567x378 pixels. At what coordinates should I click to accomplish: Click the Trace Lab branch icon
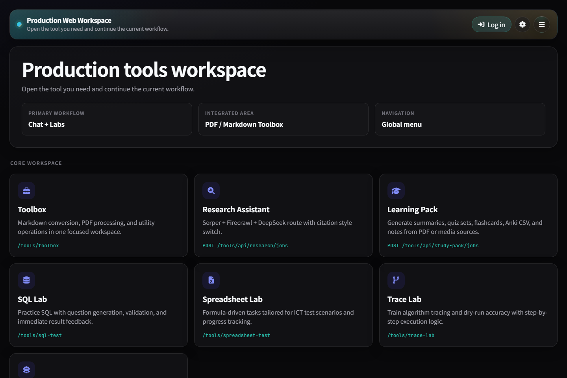[x=396, y=280]
